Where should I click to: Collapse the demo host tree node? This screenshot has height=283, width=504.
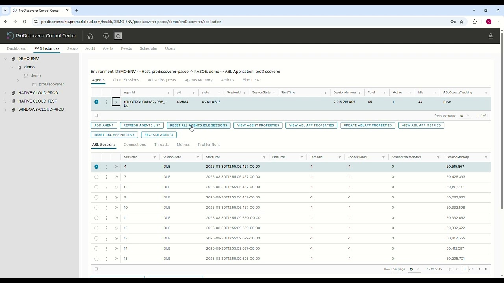[x=12, y=67]
